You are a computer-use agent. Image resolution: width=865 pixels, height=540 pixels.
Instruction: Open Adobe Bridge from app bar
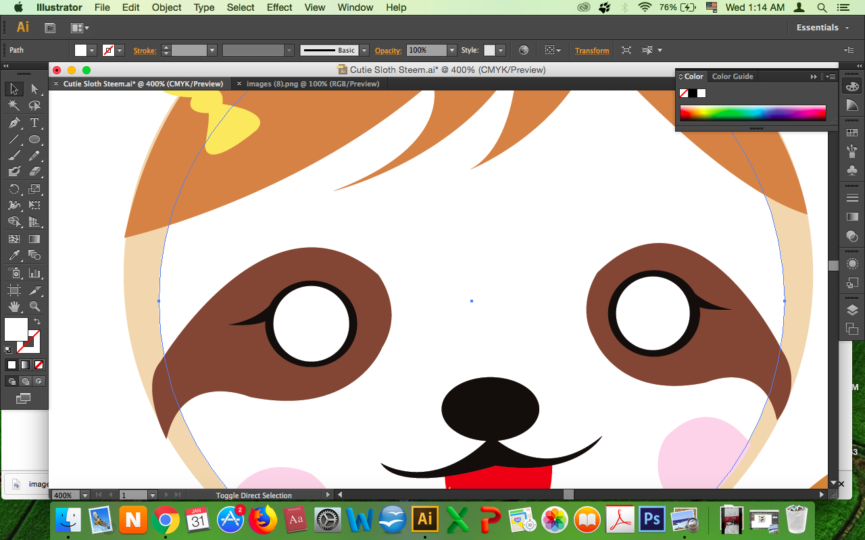pos(50,28)
